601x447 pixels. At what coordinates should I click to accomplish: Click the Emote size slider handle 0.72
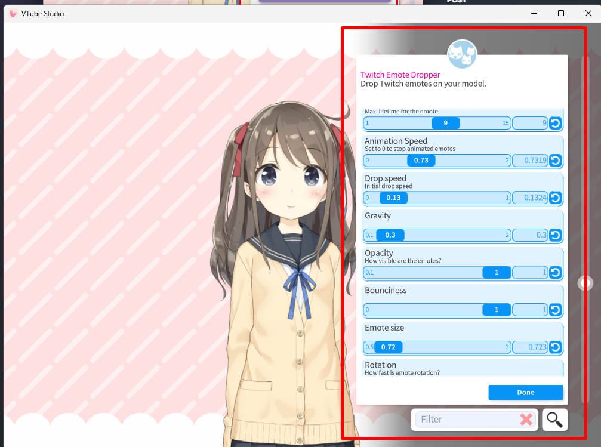[x=389, y=347]
